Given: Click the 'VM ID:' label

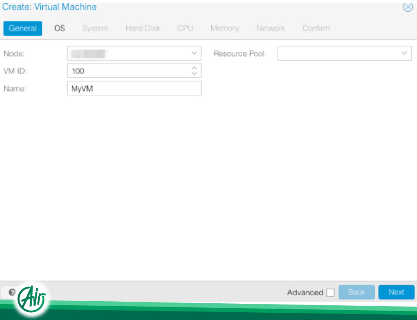Looking at the screenshot, I should pyautogui.click(x=15, y=71).
